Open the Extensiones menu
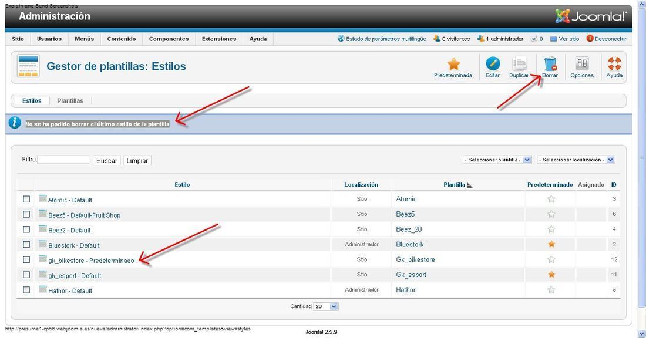 pos(219,39)
